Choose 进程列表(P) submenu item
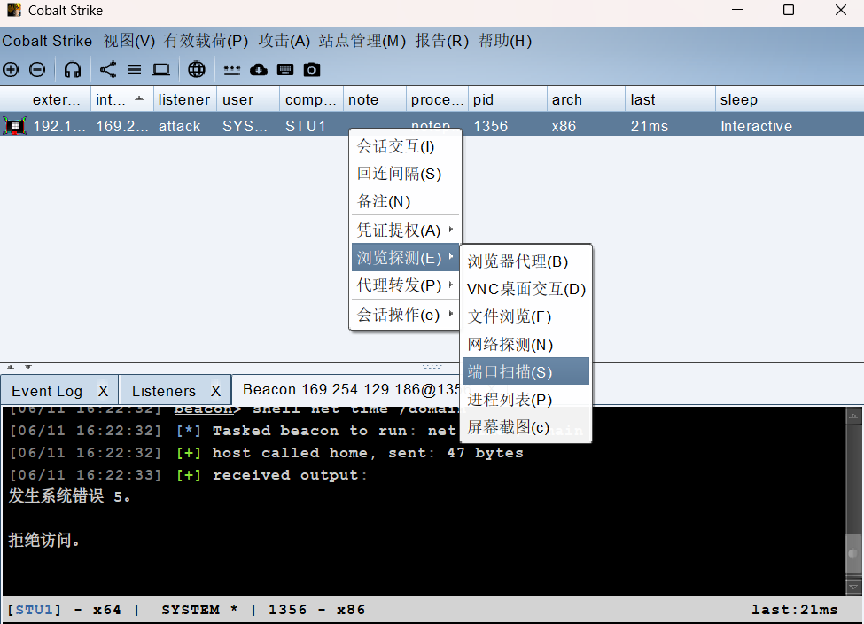The height and width of the screenshot is (624, 864). pos(525,399)
